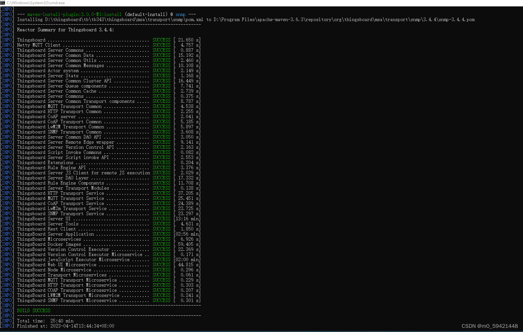Image resolution: width=523 pixels, height=332 pixels.
Task: Click an empty area of the console background
Action: [319, 160]
